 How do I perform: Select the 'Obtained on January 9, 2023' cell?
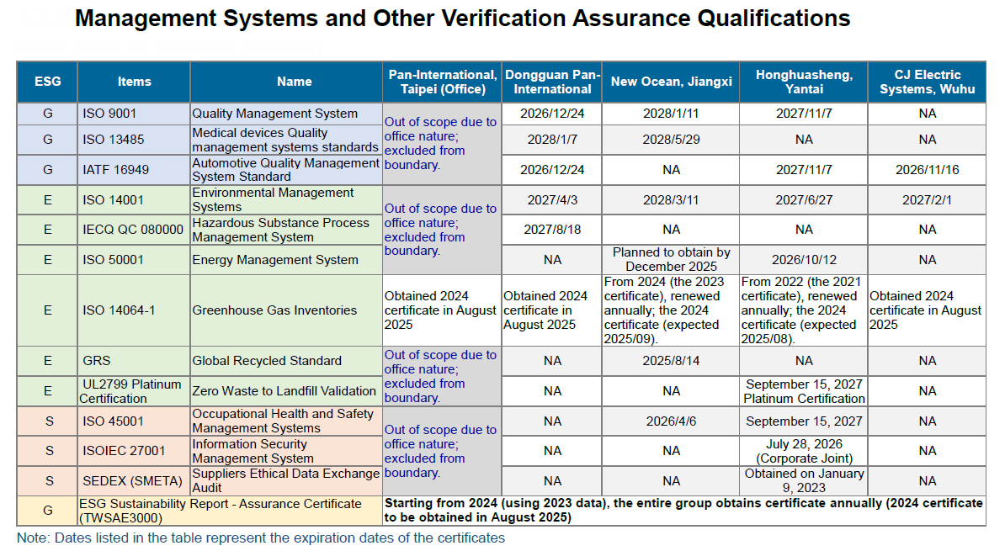(x=803, y=480)
